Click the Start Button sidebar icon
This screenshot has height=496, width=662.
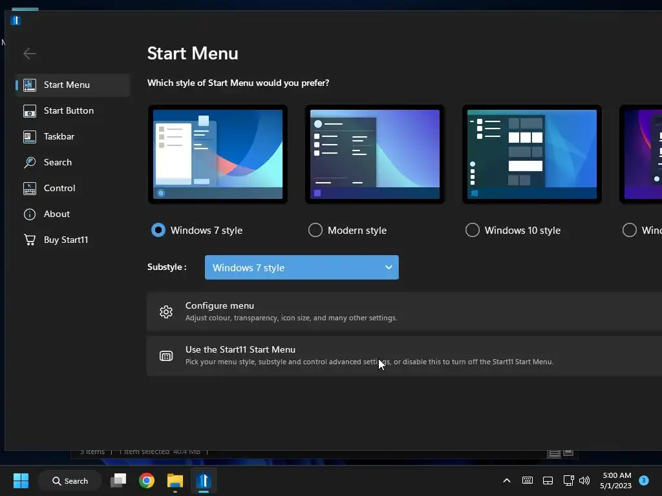[x=30, y=111]
